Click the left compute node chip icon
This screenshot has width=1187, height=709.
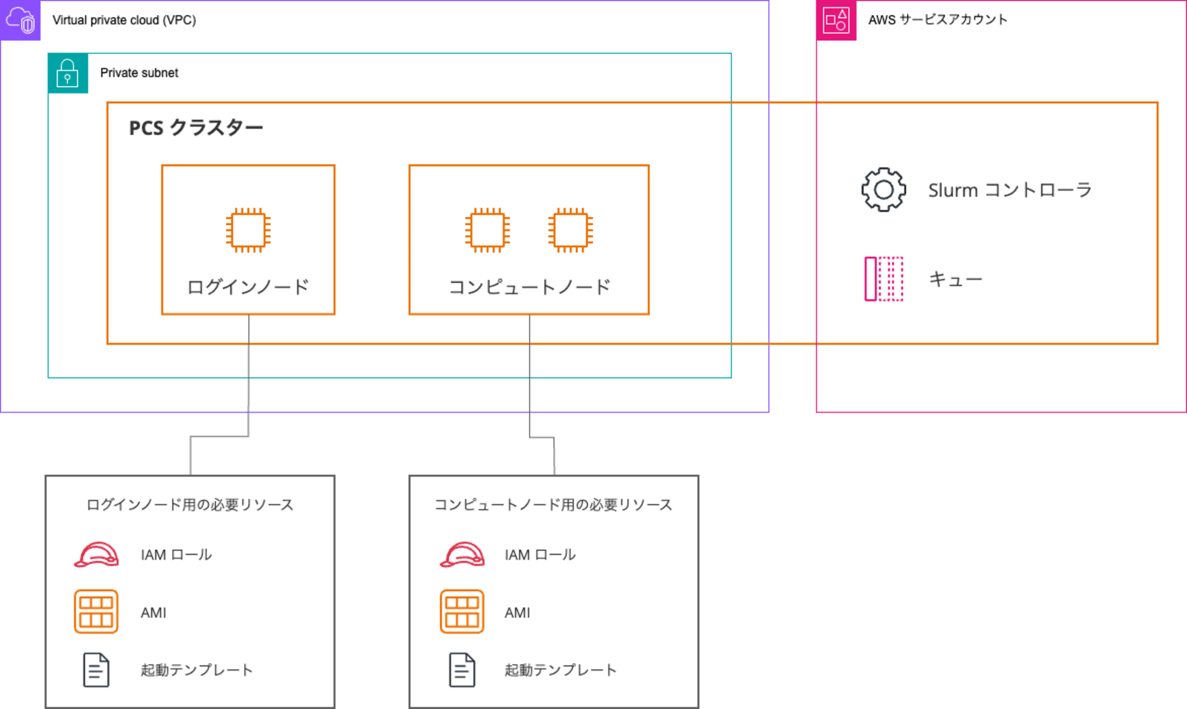coord(487,230)
